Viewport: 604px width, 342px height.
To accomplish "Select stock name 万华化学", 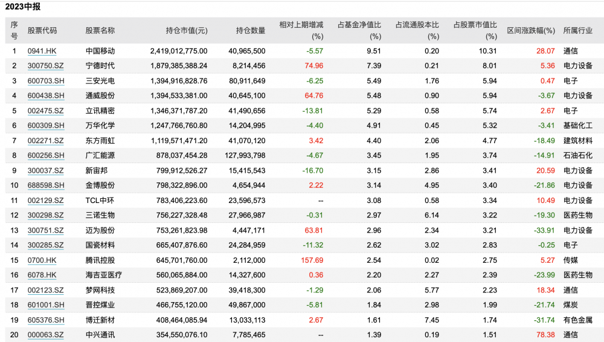I will (100, 126).
